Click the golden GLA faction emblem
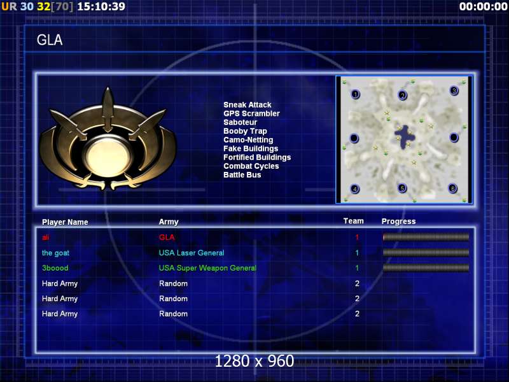 click(x=108, y=139)
